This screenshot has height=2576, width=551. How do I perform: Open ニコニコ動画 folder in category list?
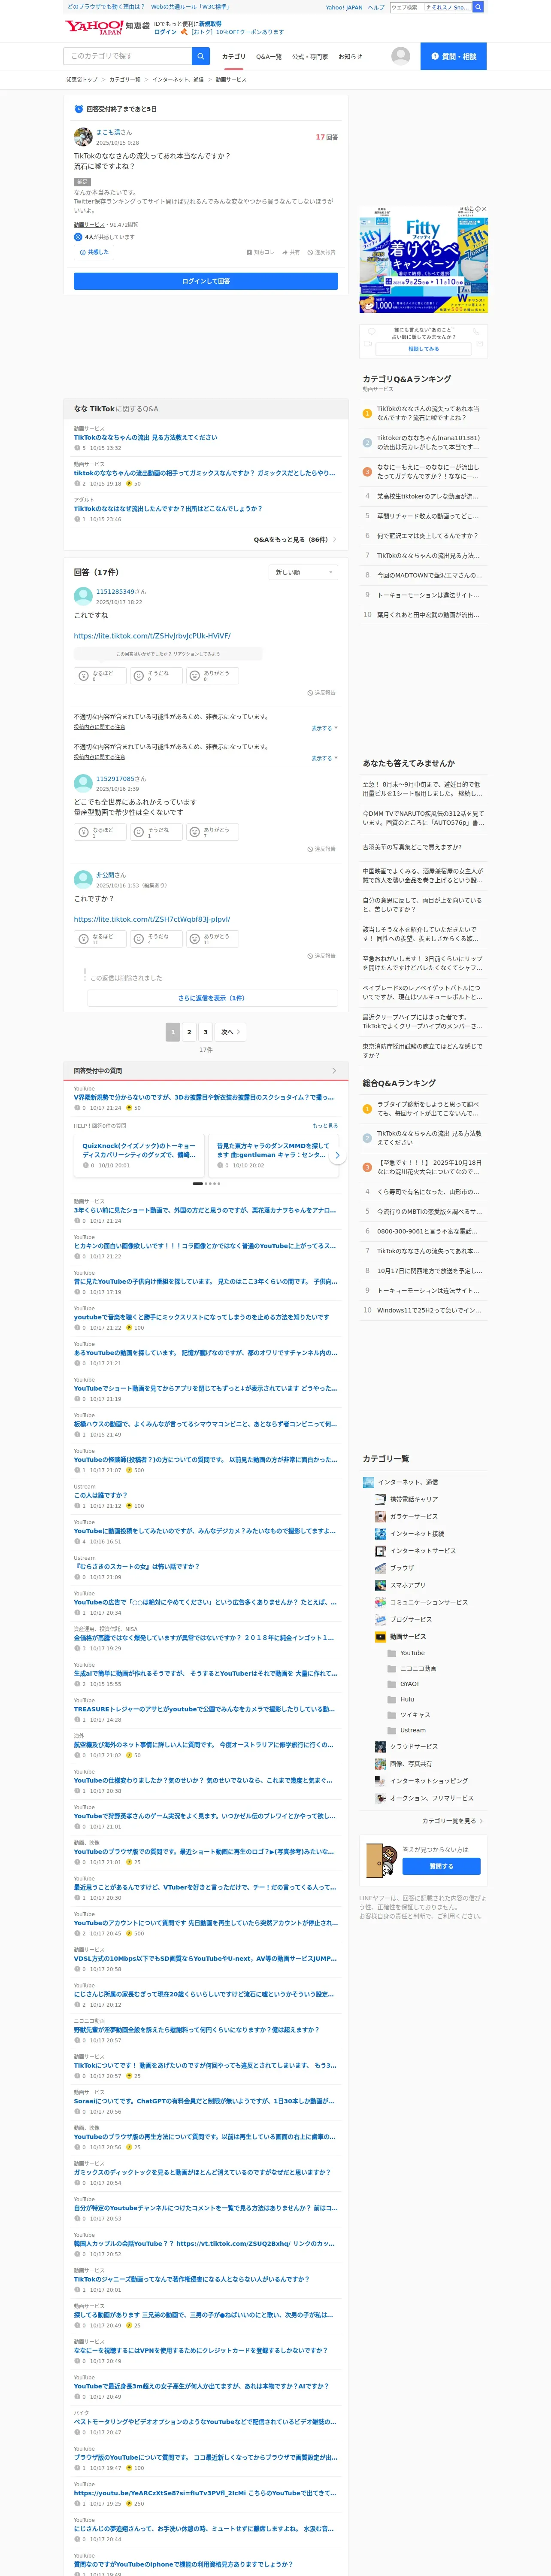(411, 1668)
